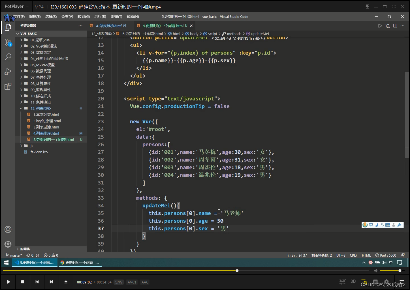Open the 编辑(E) menu

35,17
